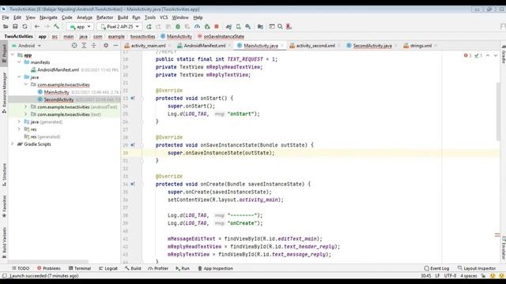Switch to the strings.xml editor tab
Image resolution: width=506 pixels, height=284 pixels.
pos(421,46)
